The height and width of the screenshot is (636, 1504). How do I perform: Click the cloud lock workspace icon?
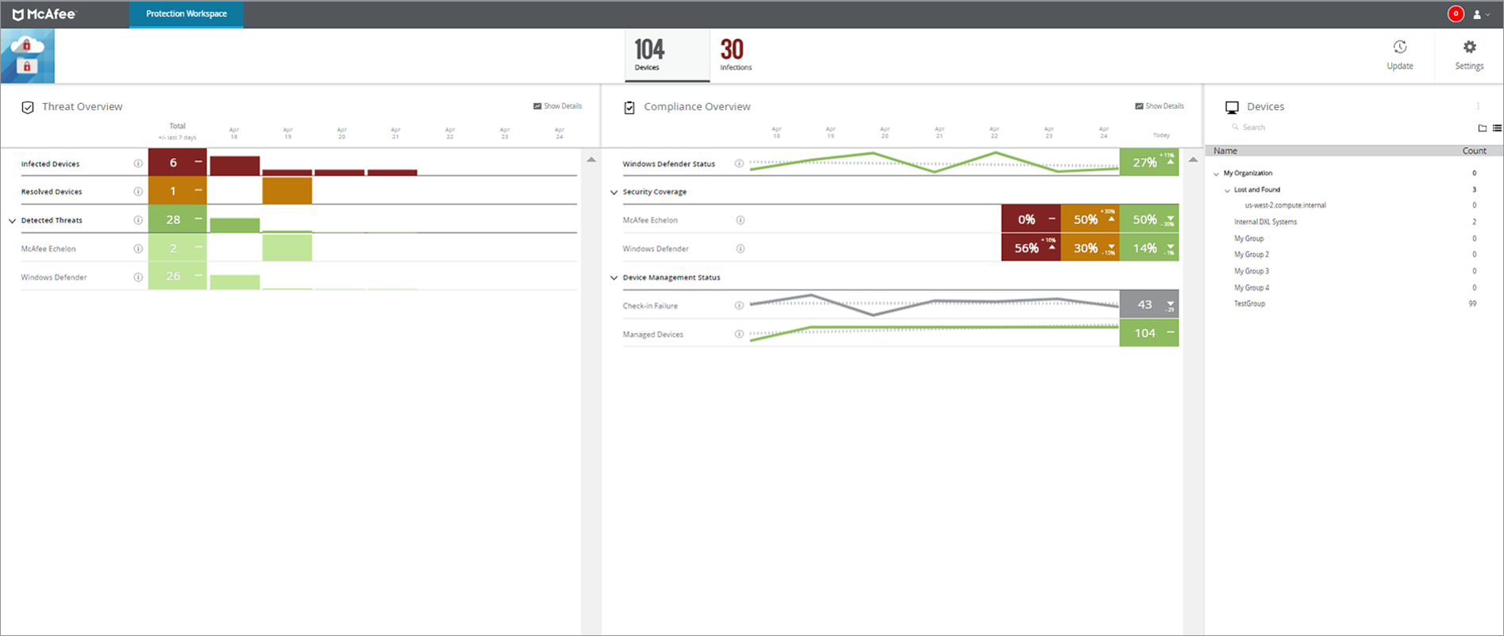coord(28,56)
